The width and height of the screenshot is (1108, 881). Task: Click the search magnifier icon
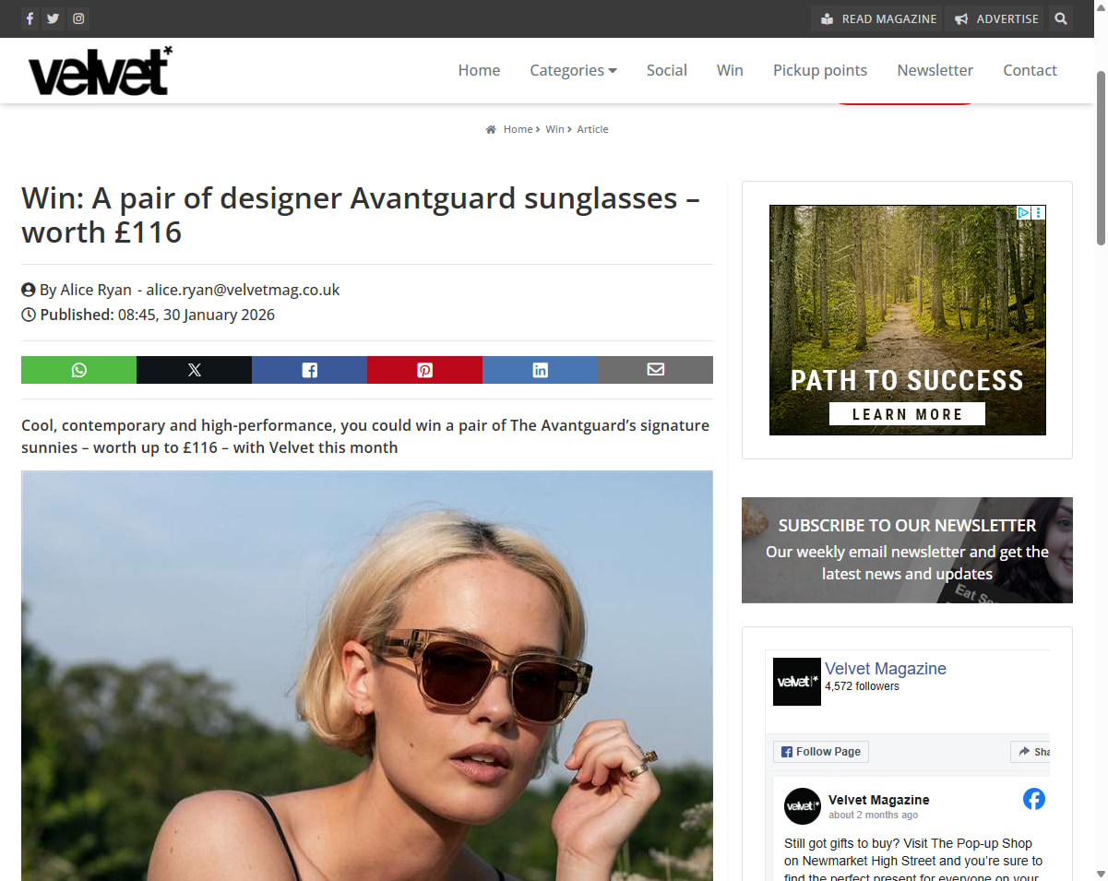(1061, 18)
